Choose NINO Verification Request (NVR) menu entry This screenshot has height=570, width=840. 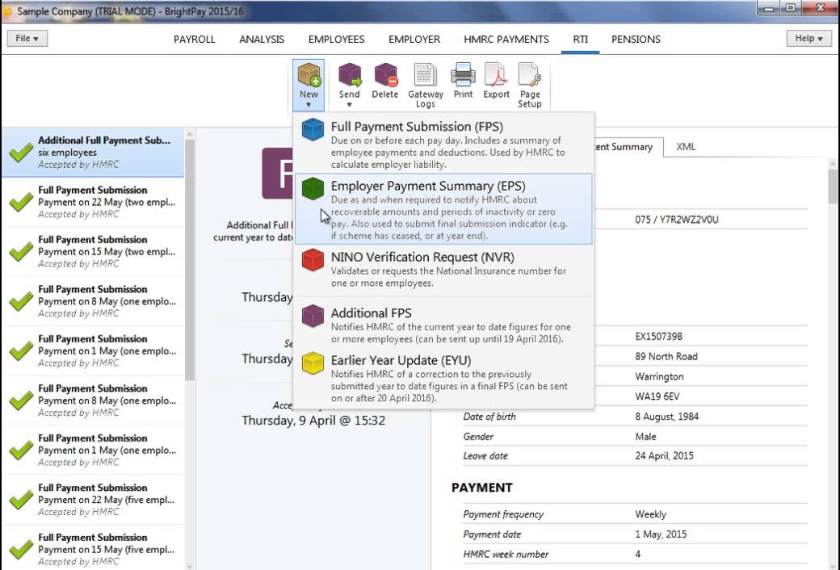443,269
